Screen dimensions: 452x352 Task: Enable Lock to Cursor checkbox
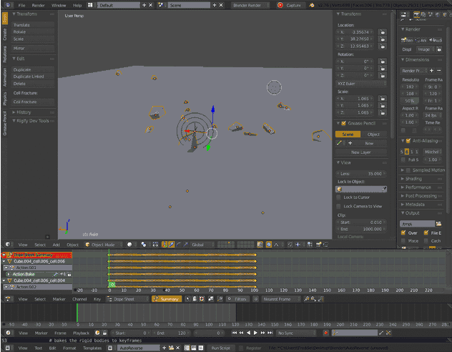(339, 197)
